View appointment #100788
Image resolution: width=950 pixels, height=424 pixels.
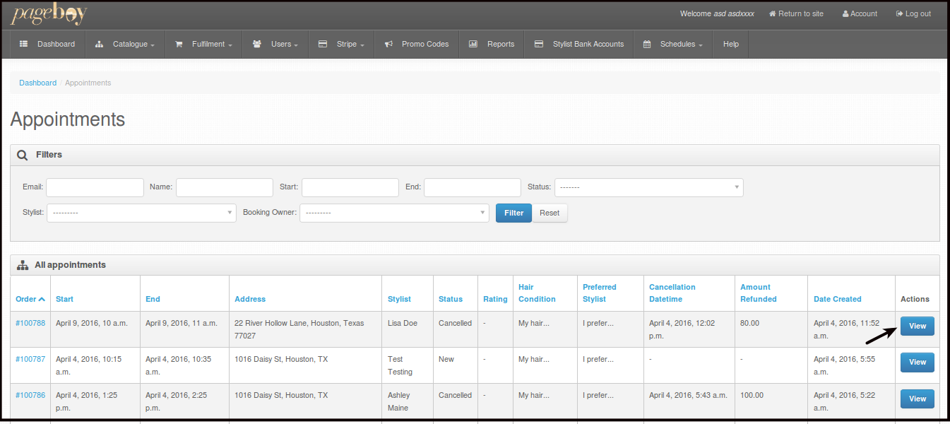point(918,326)
